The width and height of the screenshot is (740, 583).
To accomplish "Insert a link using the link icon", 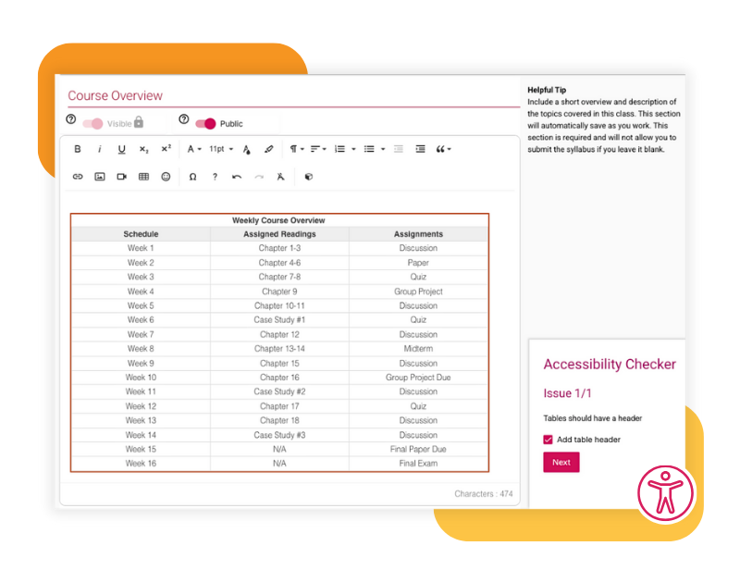I will 79,177.
